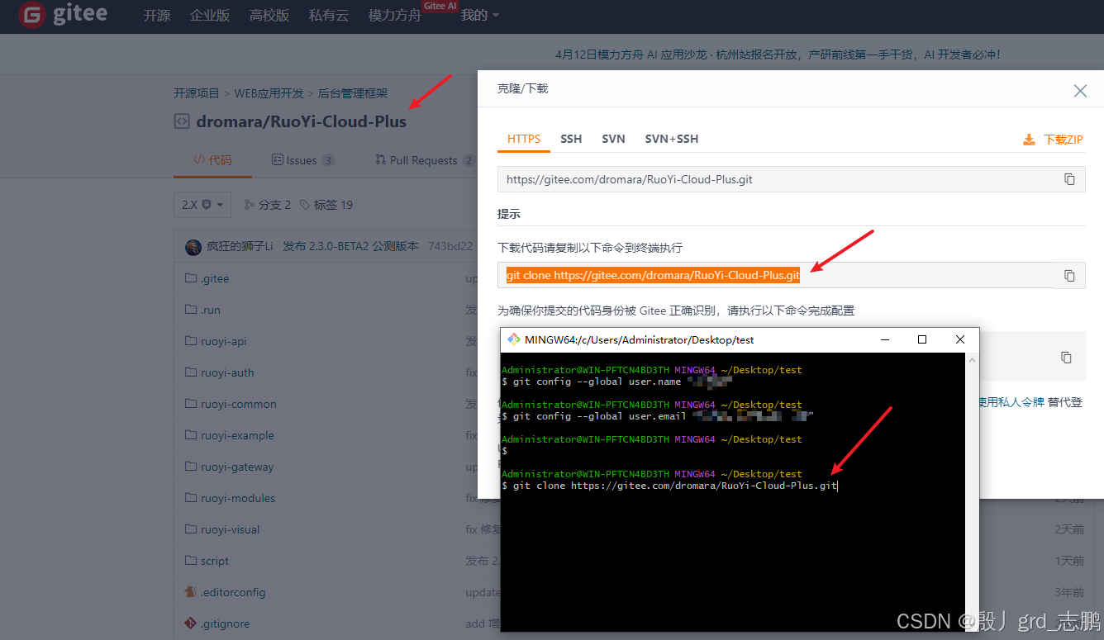1104x640 pixels.
Task: Open the script folder
Action: [x=215, y=561]
